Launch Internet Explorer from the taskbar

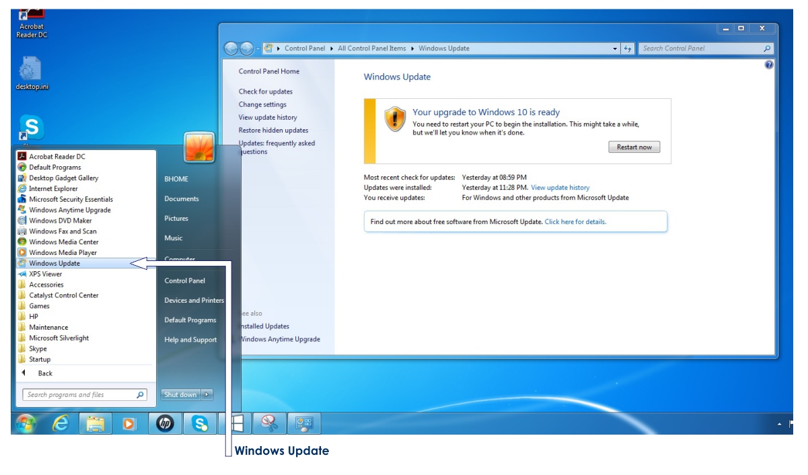coord(61,423)
